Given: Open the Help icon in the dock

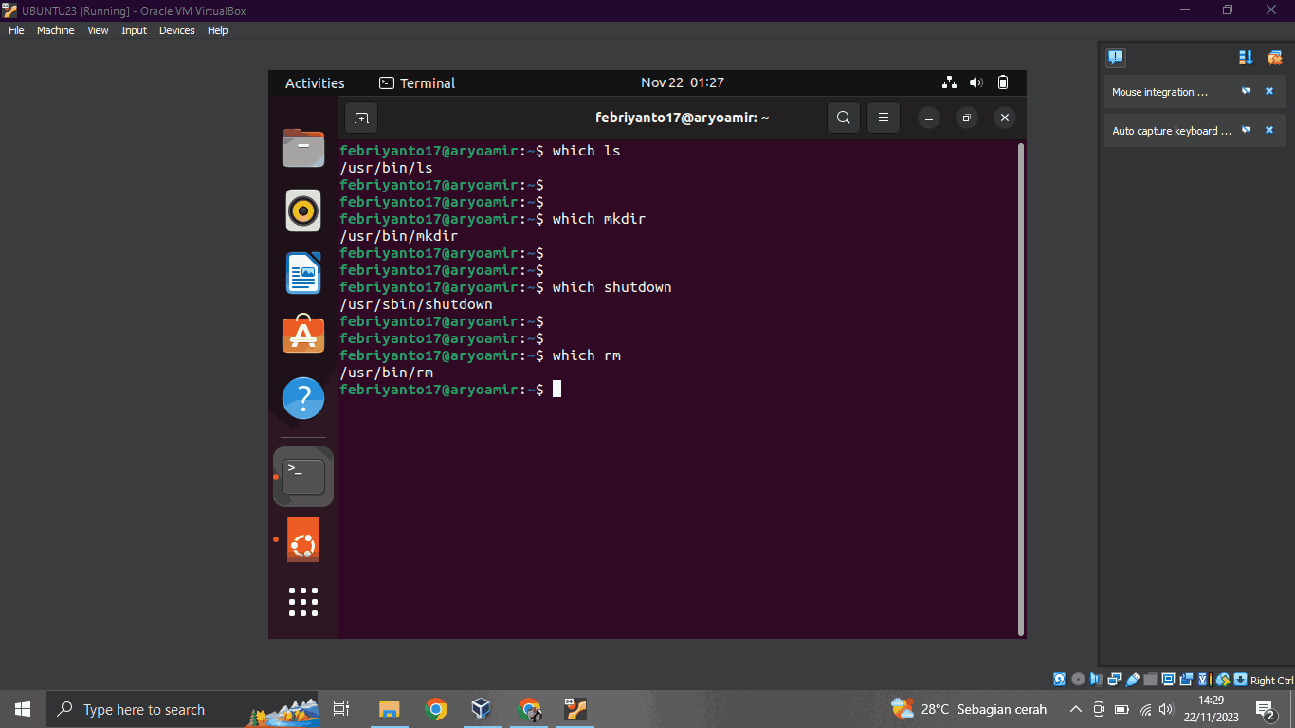Looking at the screenshot, I should click(303, 398).
